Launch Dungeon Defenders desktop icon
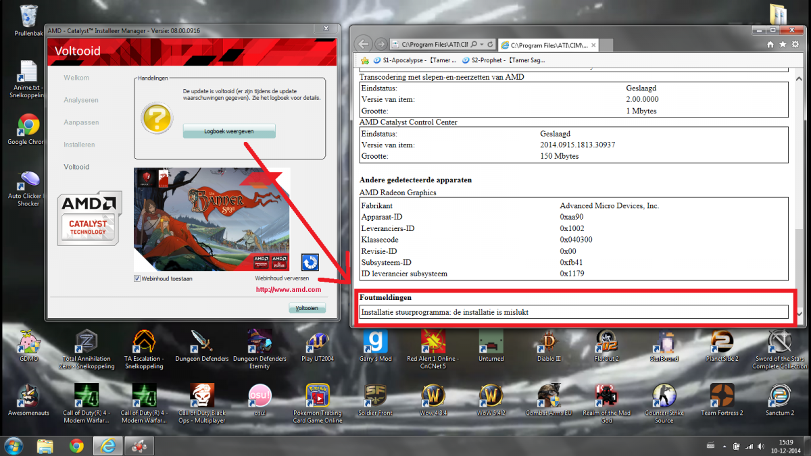 [x=202, y=345]
